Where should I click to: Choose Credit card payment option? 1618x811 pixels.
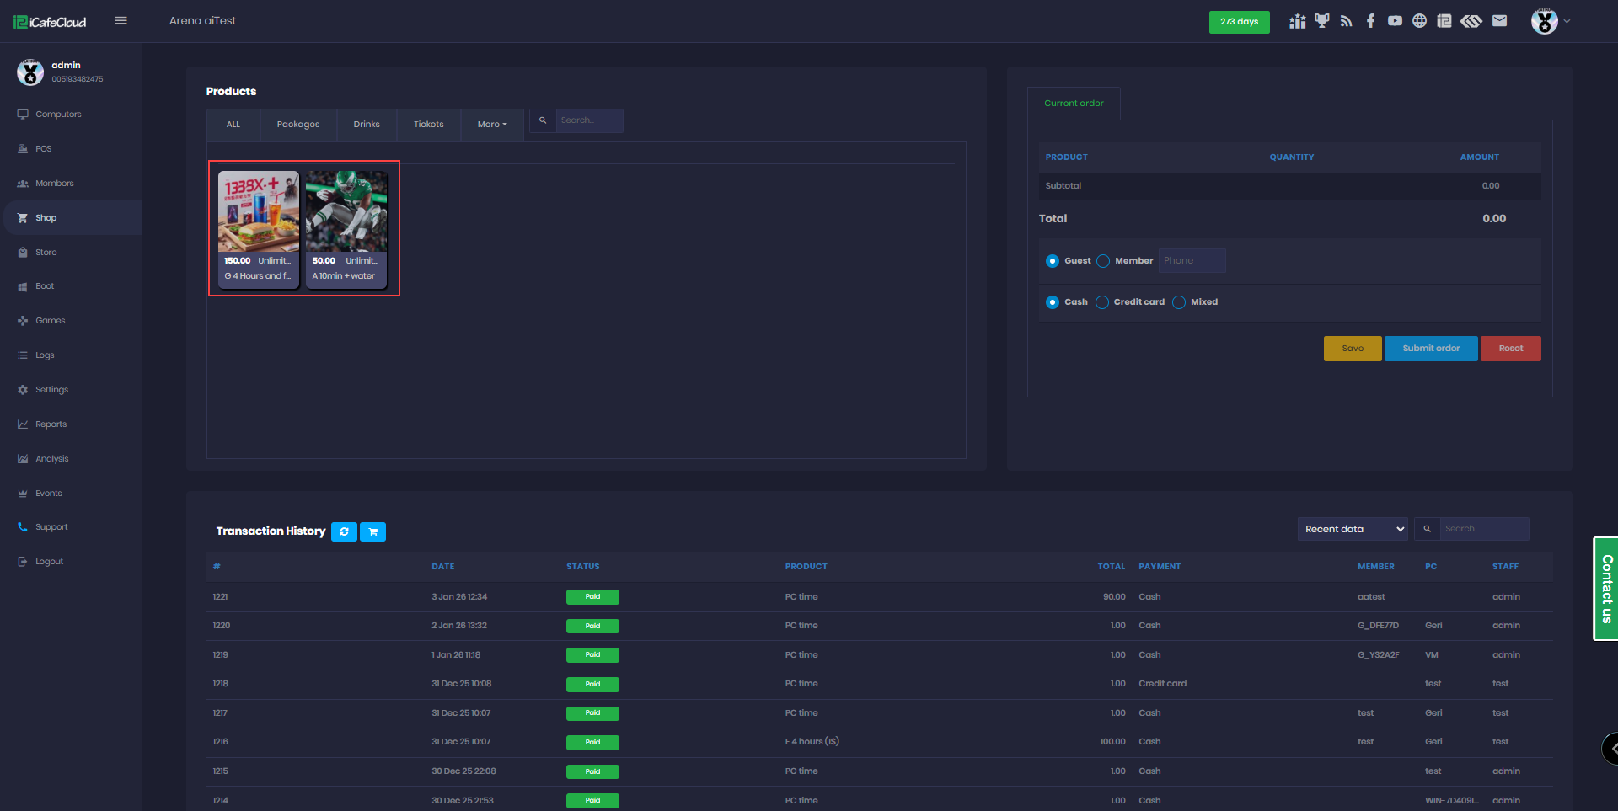coord(1102,302)
